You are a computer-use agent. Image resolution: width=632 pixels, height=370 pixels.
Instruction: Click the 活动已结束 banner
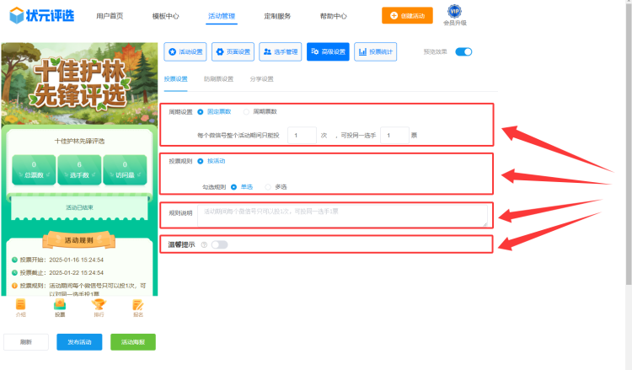pyautogui.click(x=79, y=207)
